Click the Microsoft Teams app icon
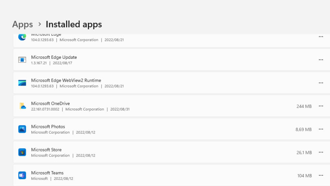 pos(22,175)
